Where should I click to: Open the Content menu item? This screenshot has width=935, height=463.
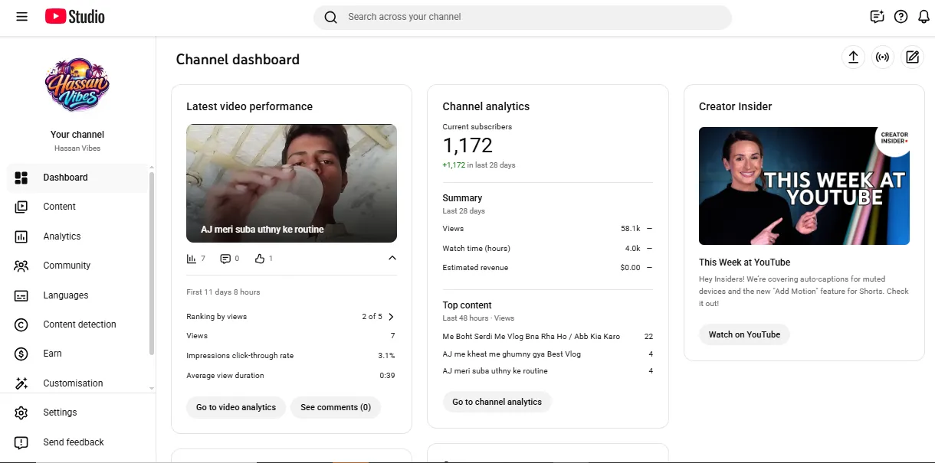(77, 207)
